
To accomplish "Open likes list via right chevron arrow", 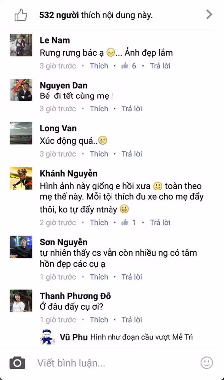I will coord(209,15).
